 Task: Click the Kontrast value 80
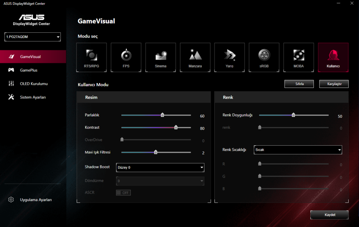click(x=202, y=128)
